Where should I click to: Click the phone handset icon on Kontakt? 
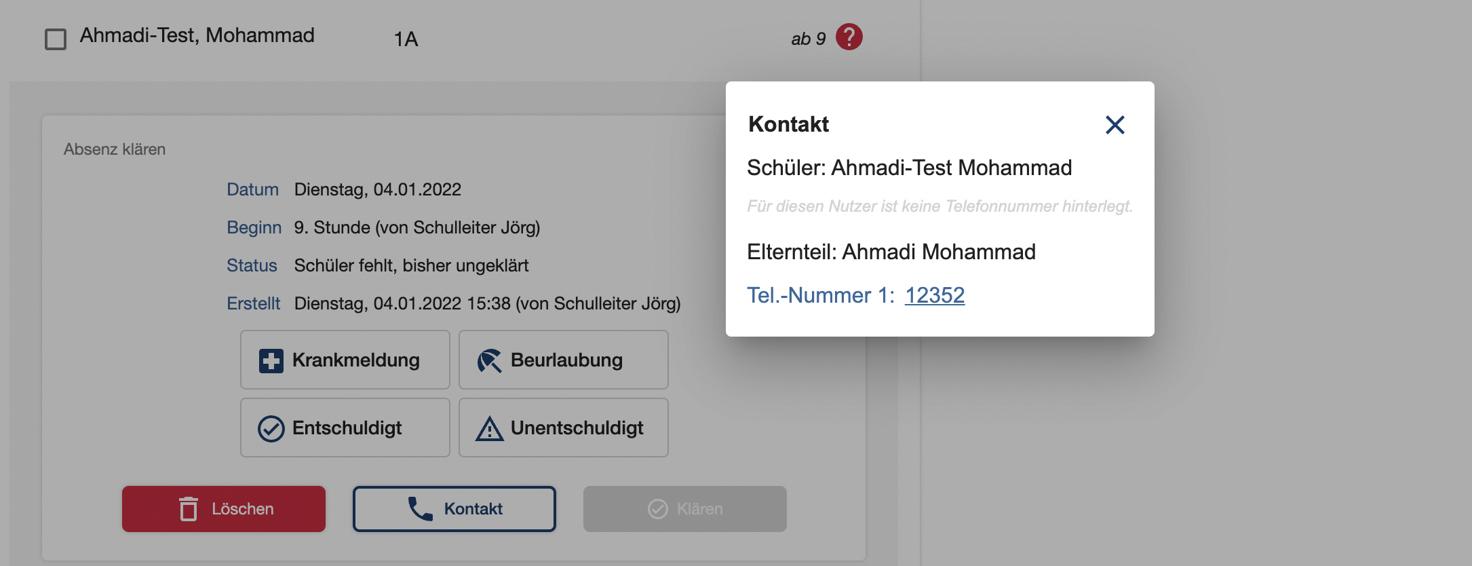[420, 509]
